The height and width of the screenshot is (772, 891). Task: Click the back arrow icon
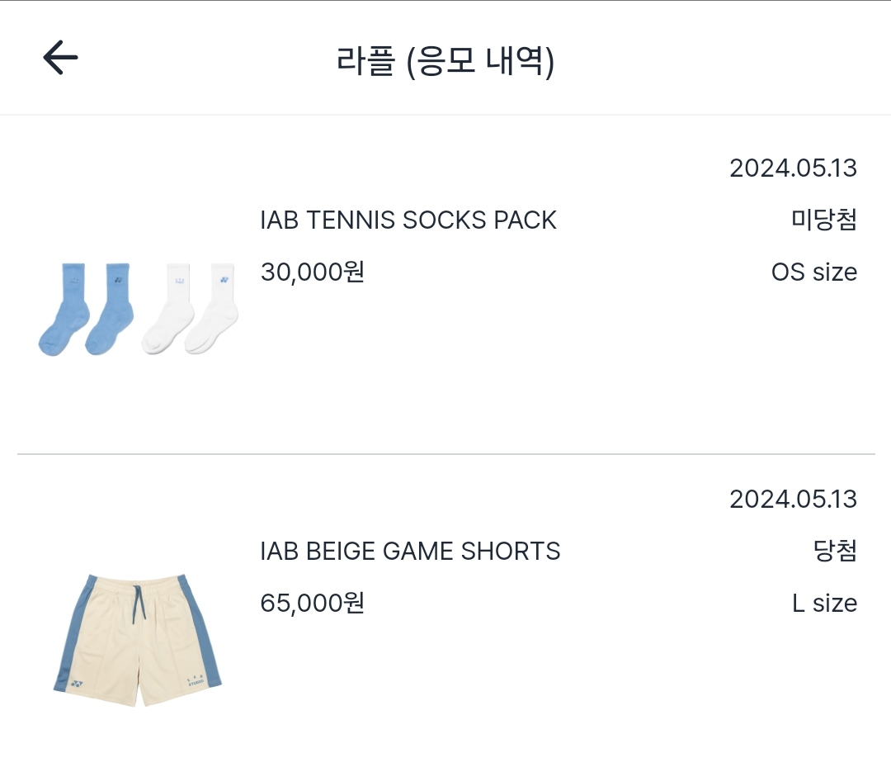[x=59, y=57]
